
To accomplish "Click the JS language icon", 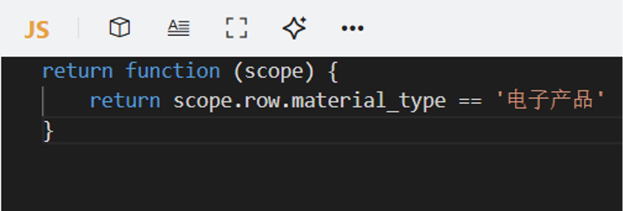I will point(37,30).
